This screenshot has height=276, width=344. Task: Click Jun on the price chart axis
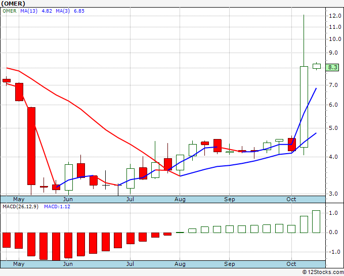[68, 199]
